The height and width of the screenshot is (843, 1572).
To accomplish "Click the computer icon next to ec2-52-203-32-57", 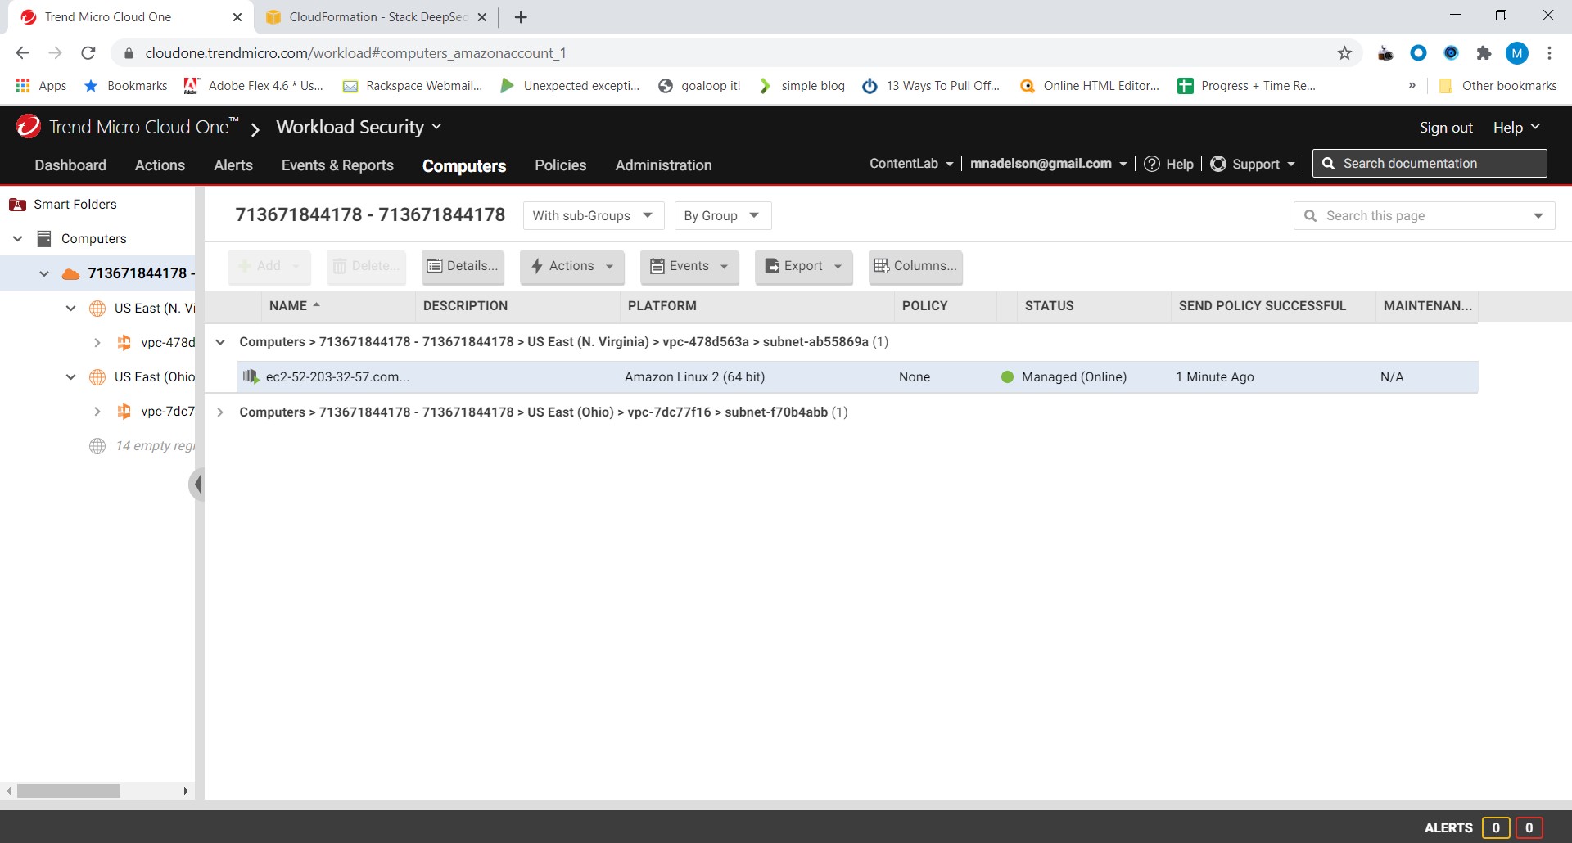I will (x=251, y=376).
